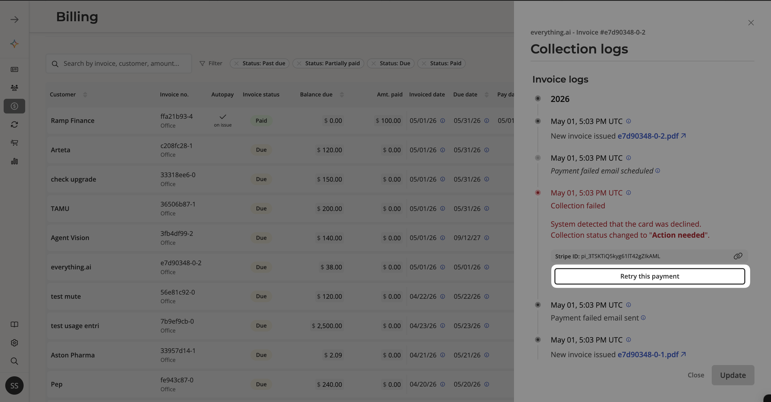
Task: Click invoice number 33957d14-1
Action: tap(178, 351)
